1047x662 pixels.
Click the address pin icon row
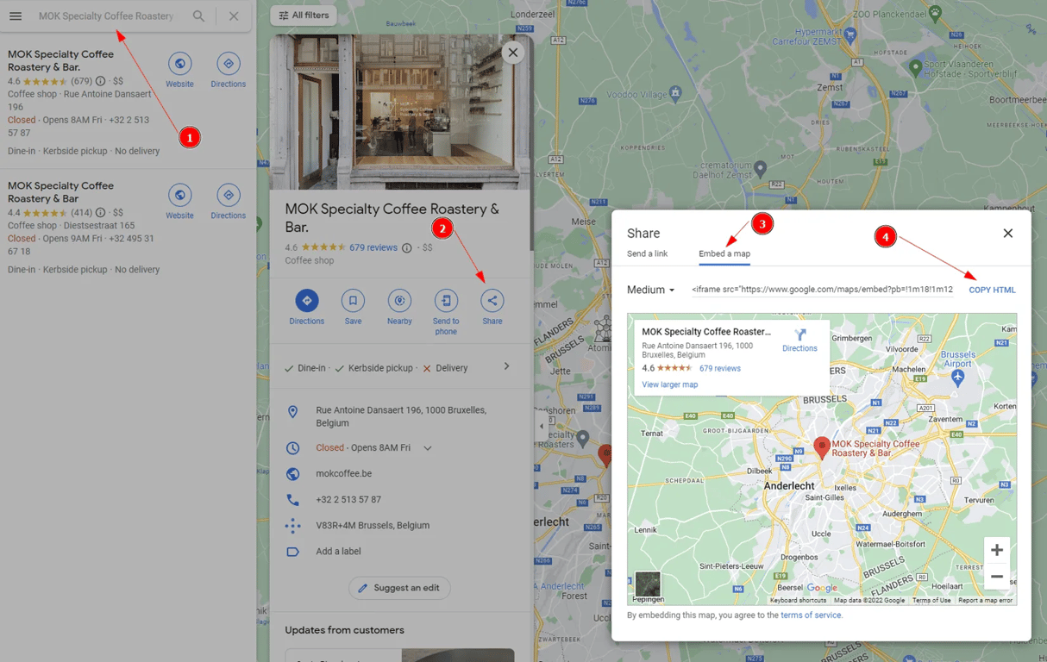click(x=400, y=416)
